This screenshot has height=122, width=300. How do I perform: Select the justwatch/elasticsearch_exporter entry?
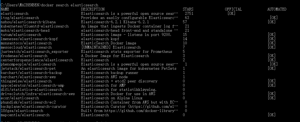click(35, 51)
